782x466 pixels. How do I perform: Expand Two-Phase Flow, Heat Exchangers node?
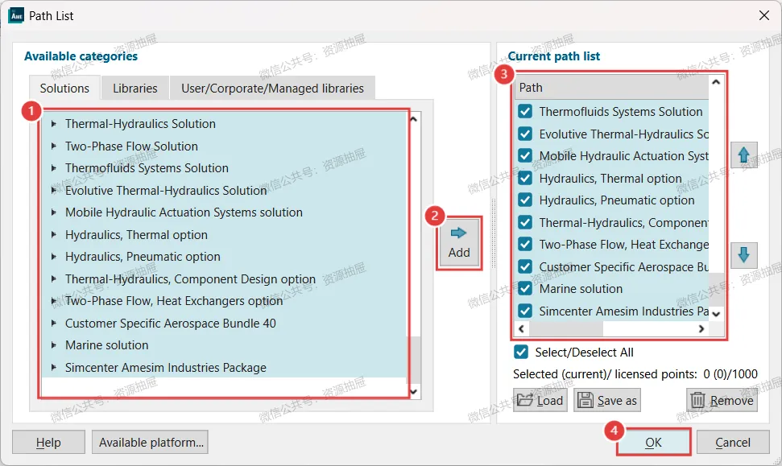53,301
